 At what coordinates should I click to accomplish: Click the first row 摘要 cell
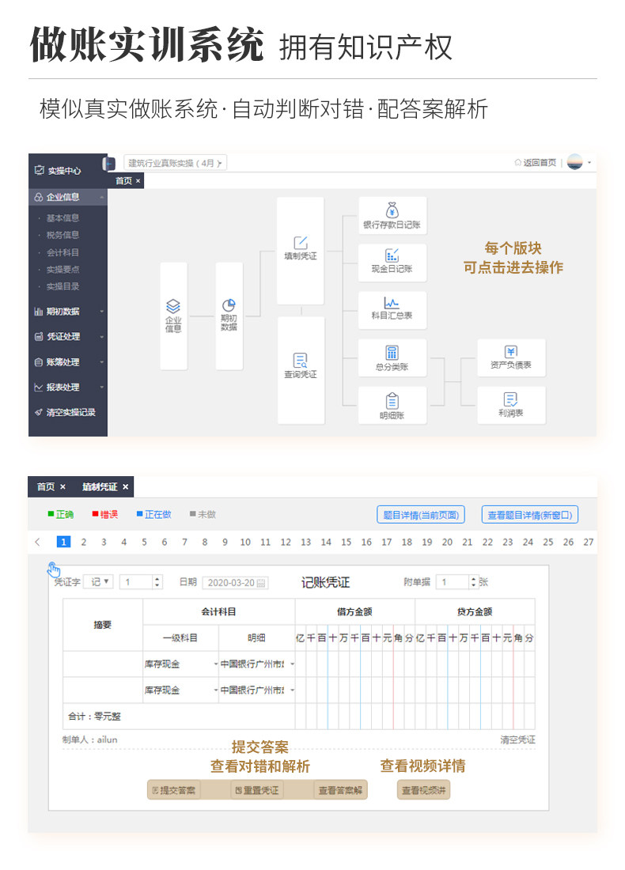[x=103, y=664]
